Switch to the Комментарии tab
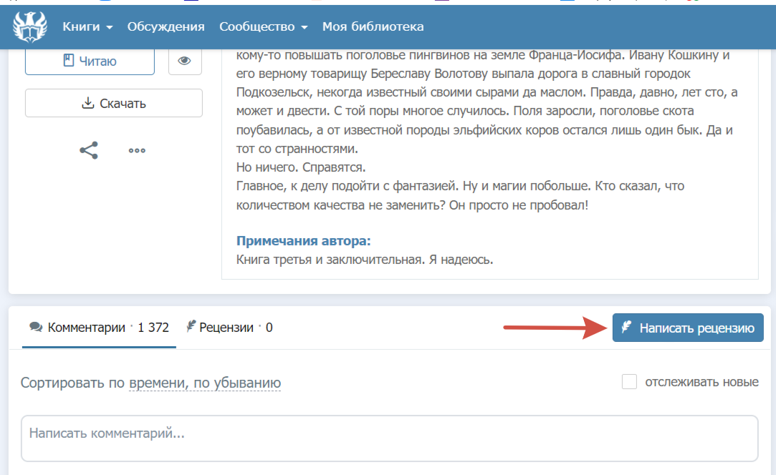The image size is (776, 475). [99, 327]
